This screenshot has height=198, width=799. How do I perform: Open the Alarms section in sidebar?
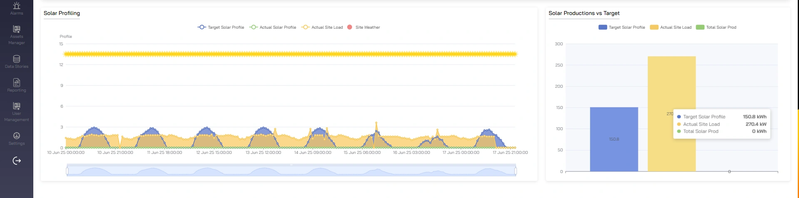17,8
